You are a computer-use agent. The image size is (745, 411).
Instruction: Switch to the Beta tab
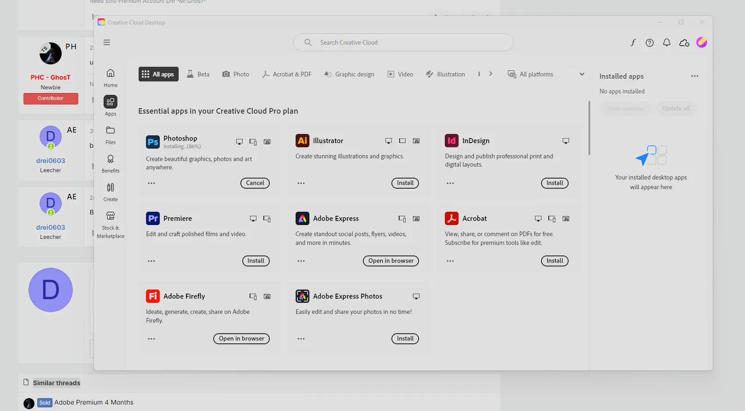coord(198,74)
